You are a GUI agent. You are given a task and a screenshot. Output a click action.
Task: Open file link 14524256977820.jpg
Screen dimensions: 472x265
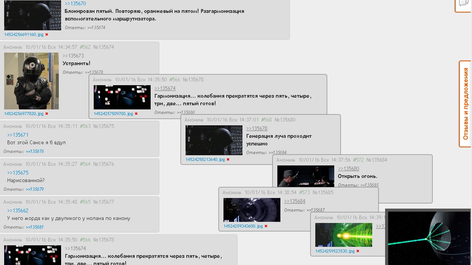pyautogui.click(x=24, y=114)
